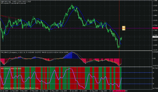
Task: Click the '478 minutes 57 seconds left to bar end' label
Action: 13,3
